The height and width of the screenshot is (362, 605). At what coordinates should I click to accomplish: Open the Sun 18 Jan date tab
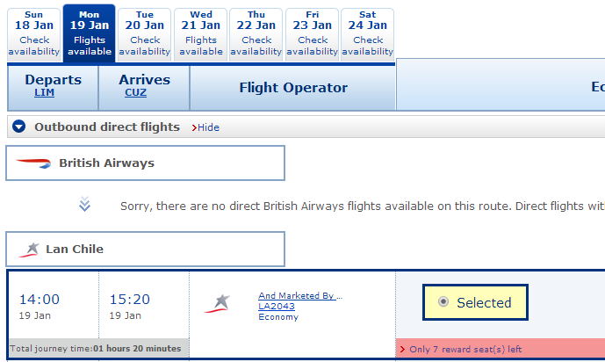click(x=34, y=34)
